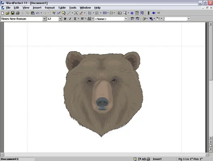Click the vertical scrollbar thumb
The image size is (213, 161).
click(211, 53)
